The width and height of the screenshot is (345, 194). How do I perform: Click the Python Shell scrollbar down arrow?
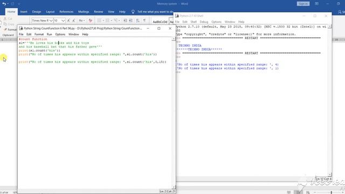(x=329, y=174)
